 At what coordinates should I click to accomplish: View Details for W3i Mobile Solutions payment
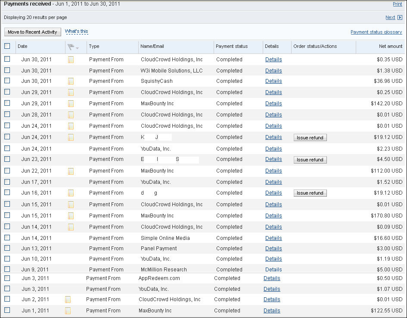(273, 71)
